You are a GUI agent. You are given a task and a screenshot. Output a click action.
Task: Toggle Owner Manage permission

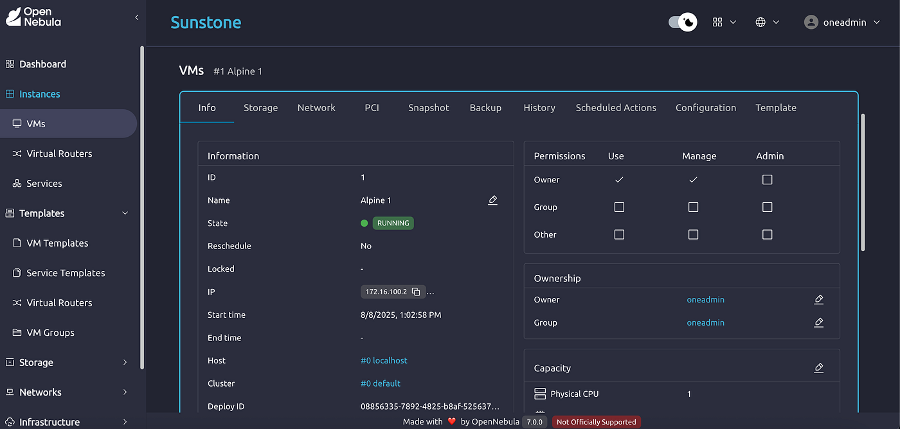tap(693, 180)
